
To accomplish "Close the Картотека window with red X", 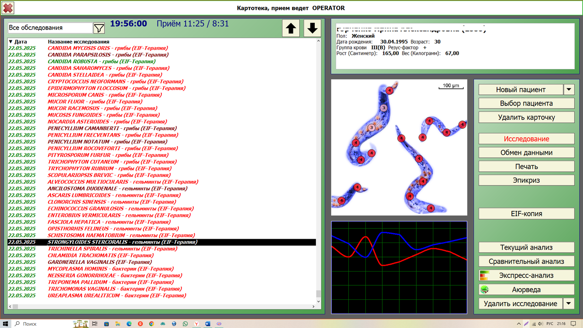I will tap(8, 7).
